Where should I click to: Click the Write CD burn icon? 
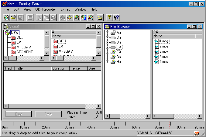(63, 18)
